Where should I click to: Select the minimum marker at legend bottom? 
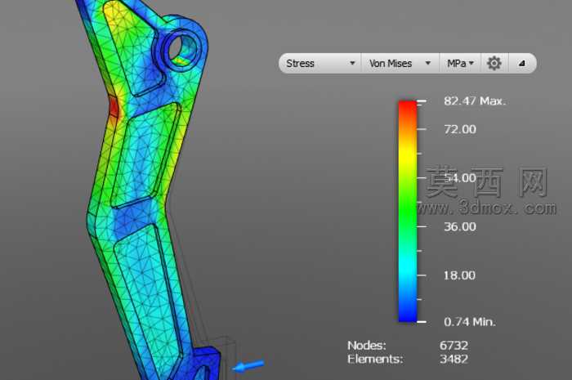coord(422,322)
